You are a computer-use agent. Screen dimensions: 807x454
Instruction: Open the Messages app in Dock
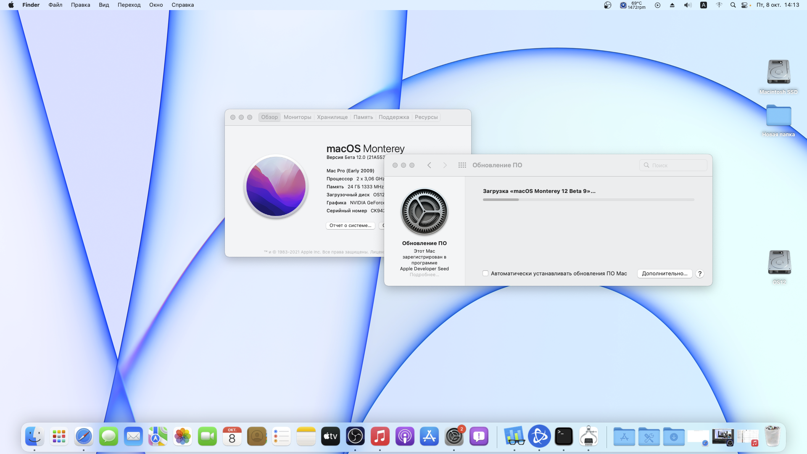(x=108, y=436)
